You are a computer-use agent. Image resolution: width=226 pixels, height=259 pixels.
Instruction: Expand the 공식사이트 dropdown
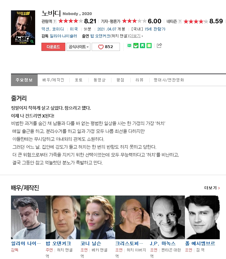[x=78, y=47]
